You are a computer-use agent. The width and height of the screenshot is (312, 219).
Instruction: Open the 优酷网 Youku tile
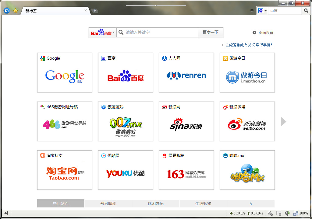[x=125, y=170]
